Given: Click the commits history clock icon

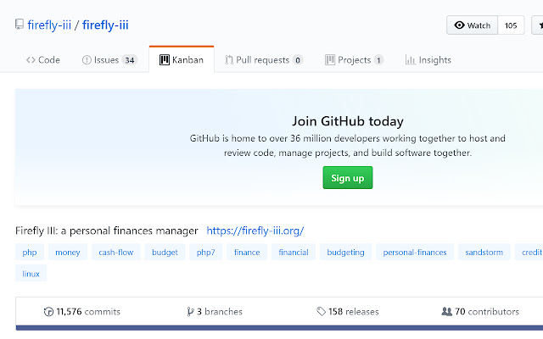Looking at the screenshot, I should pos(48,312).
